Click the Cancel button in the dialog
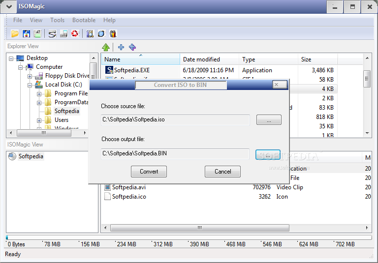Image resolution: width=378 pixels, height=263 pixels. (x=222, y=172)
